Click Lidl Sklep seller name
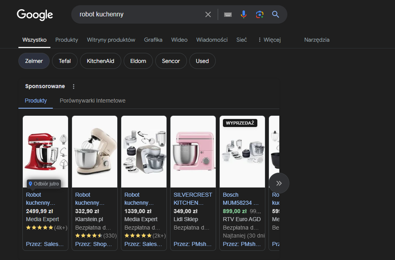 [186, 220]
